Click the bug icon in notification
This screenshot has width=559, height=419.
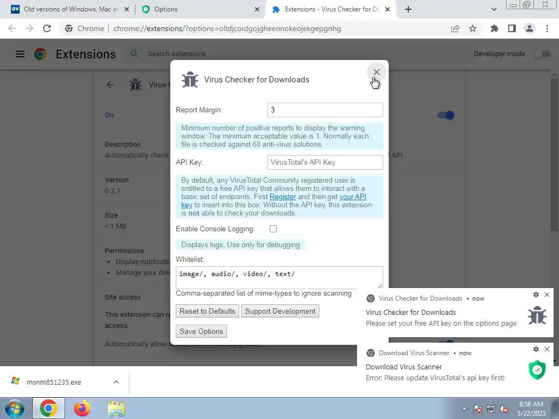537,315
